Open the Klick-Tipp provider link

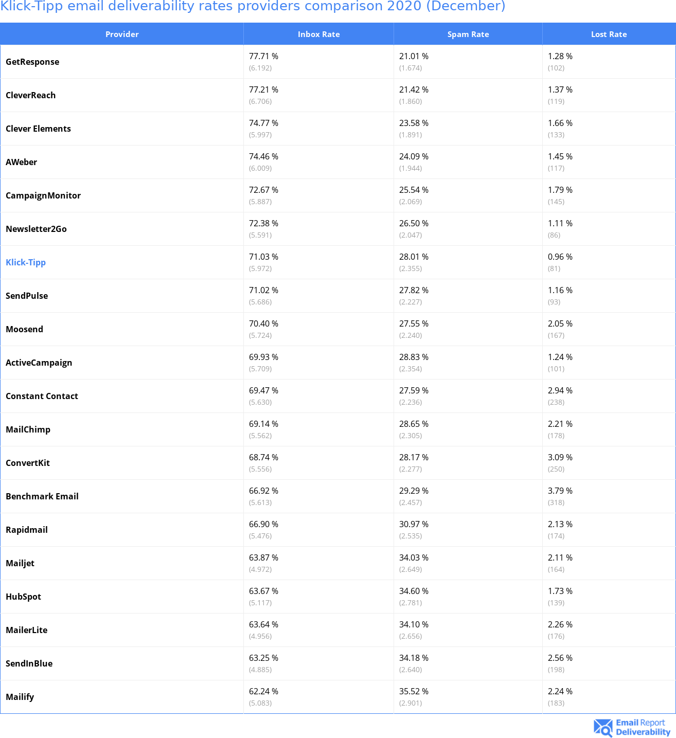[26, 262]
